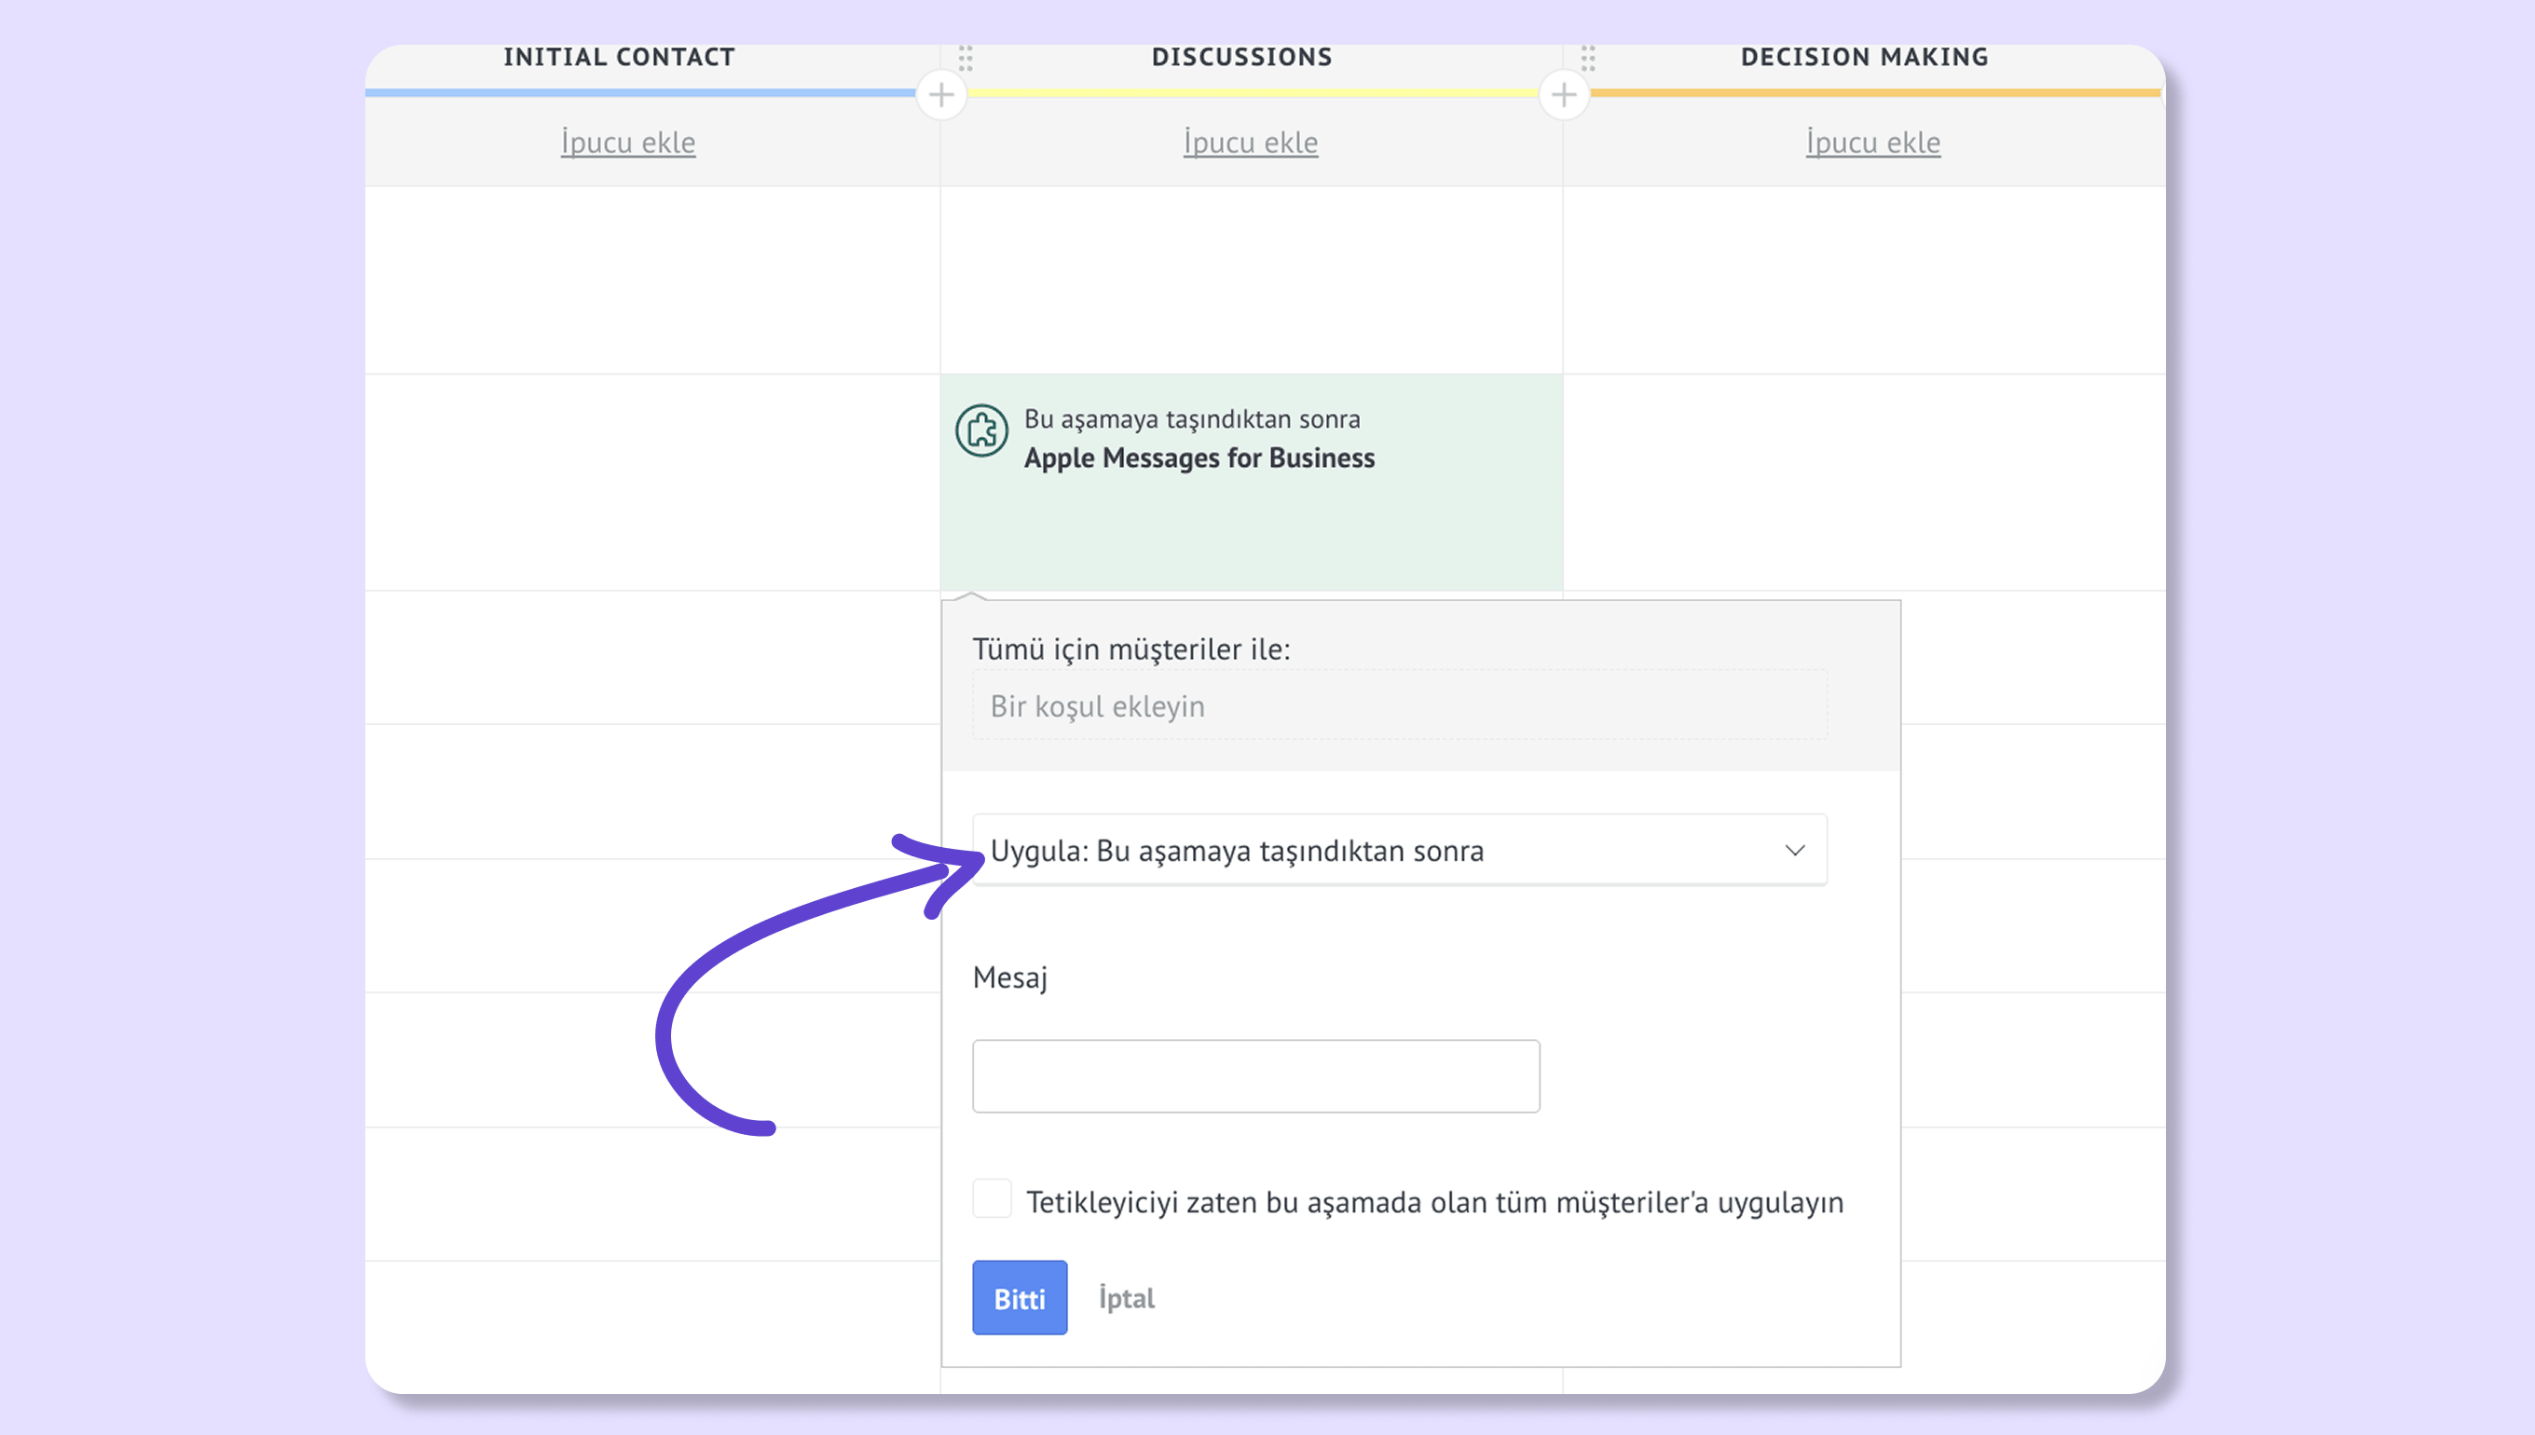Grab the drag handle beside Discussions header
The width and height of the screenshot is (2535, 1435).
click(x=966, y=58)
